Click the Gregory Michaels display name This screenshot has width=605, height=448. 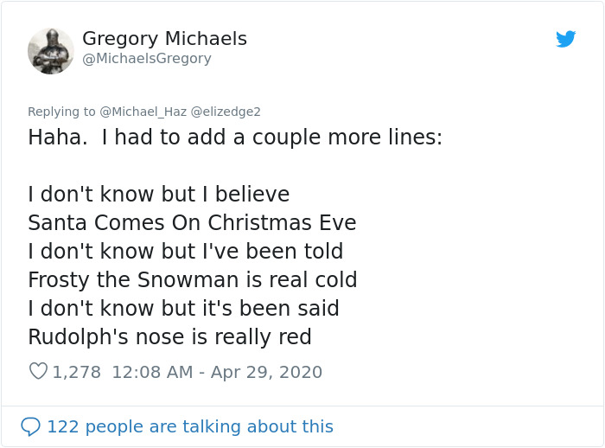164,39
